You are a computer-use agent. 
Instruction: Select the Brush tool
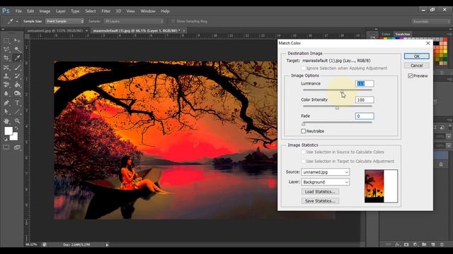(17, 68)
